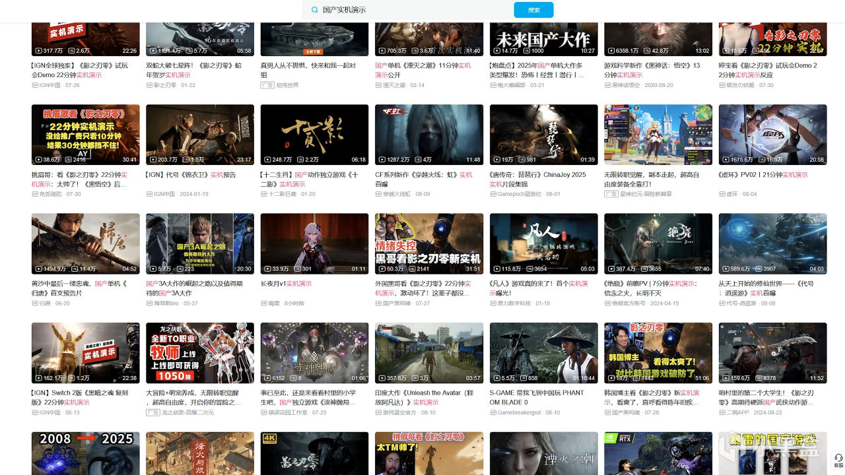
Task: Play the 未来国产大作 thumbnail video
Action: point(544,39)
